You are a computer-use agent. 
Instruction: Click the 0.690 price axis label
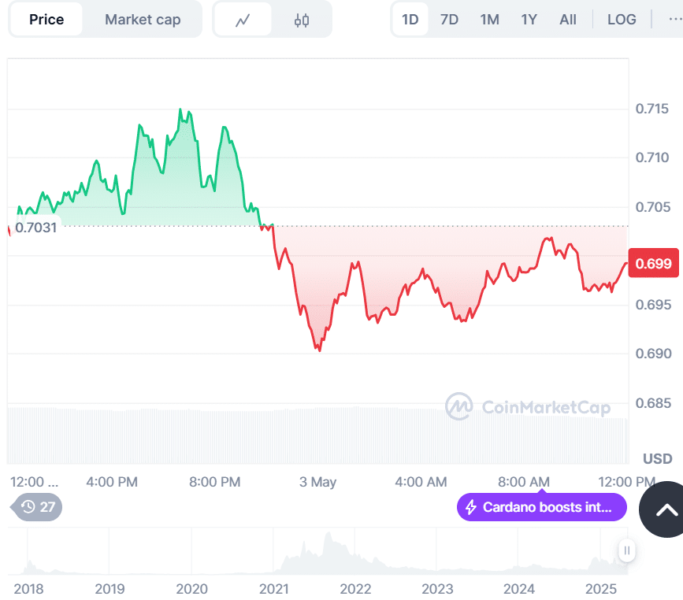[653, 353]
